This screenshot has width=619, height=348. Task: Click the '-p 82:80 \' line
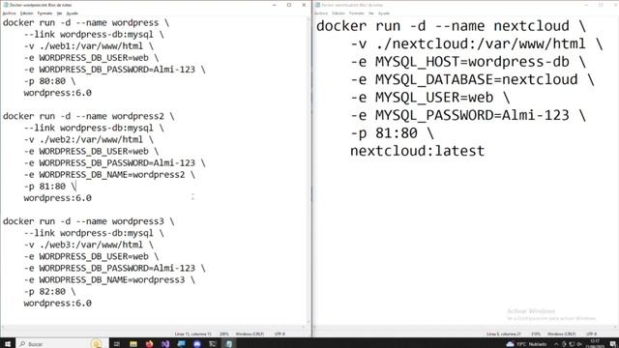pos(49,292)
